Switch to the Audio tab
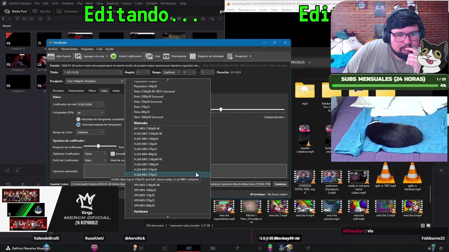Image resolution: width=449 pixels, height=252 pixels. [116, 91]
